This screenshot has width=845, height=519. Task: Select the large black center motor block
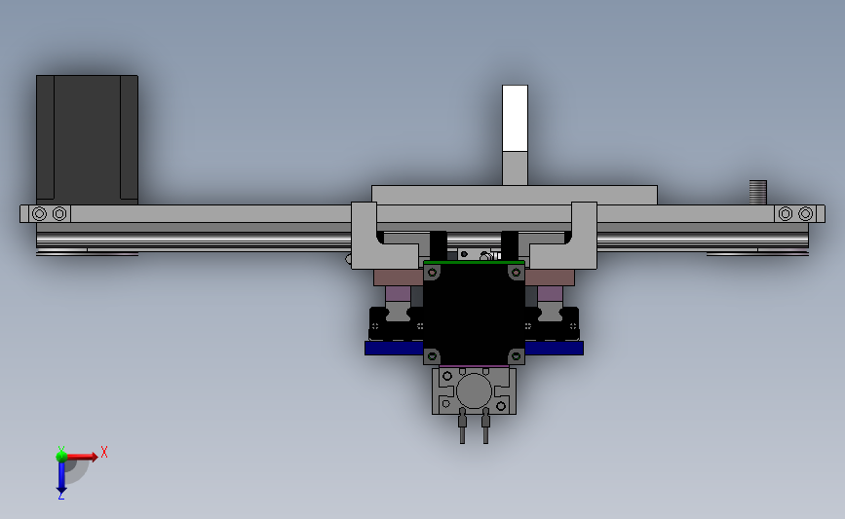click(474, 314)
